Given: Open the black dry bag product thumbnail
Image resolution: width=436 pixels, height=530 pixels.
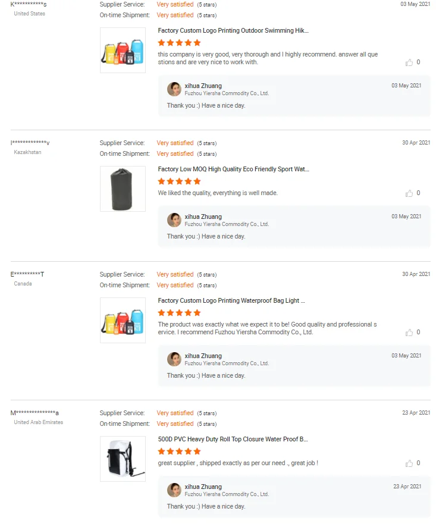Looking at the screenshot, I should pyautogui.click(x=123, y=189).
